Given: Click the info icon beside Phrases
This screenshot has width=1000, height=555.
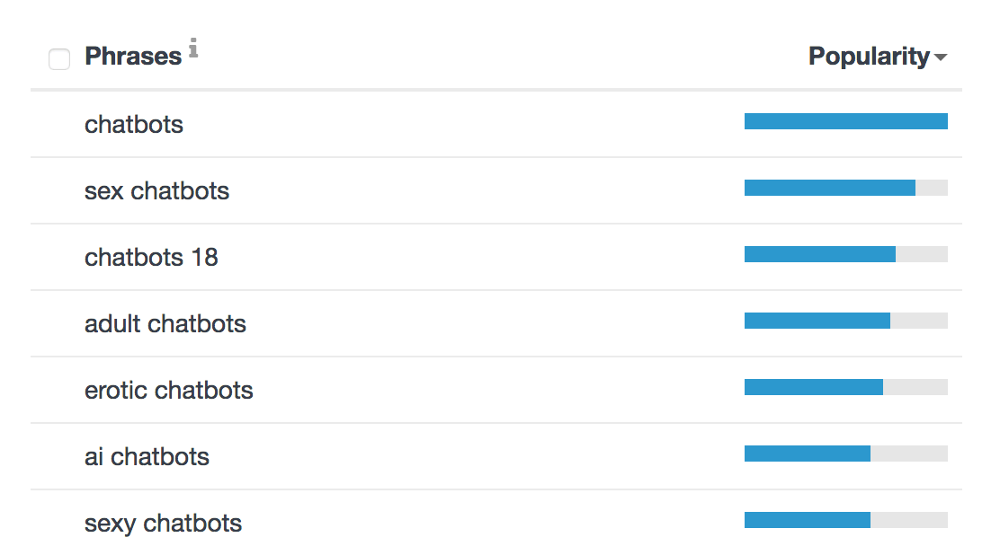Looking at the screenshot, I should click(x=193, y=48).
